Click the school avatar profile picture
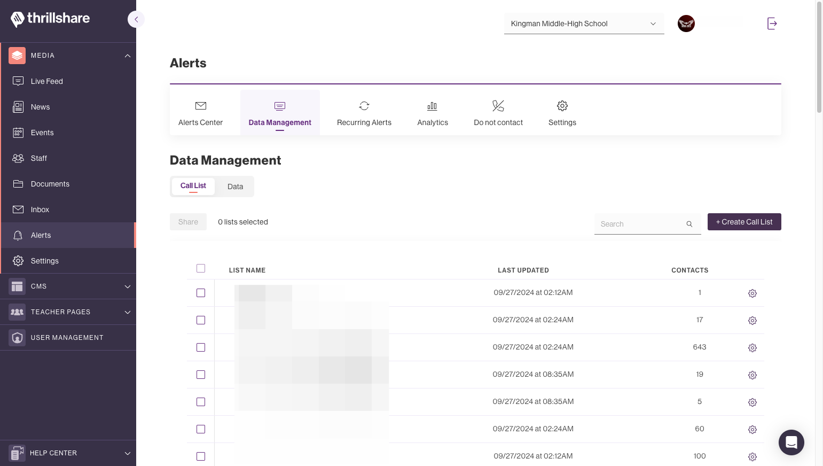 tap(686, 24)
